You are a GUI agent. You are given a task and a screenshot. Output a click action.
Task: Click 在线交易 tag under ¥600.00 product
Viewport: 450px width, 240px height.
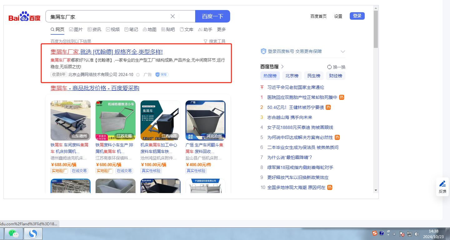coord(124,171)
